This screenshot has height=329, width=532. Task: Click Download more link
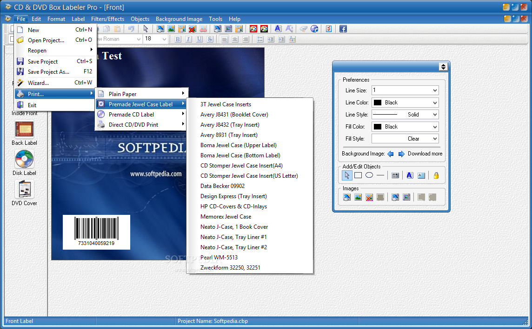coord(425,154)
